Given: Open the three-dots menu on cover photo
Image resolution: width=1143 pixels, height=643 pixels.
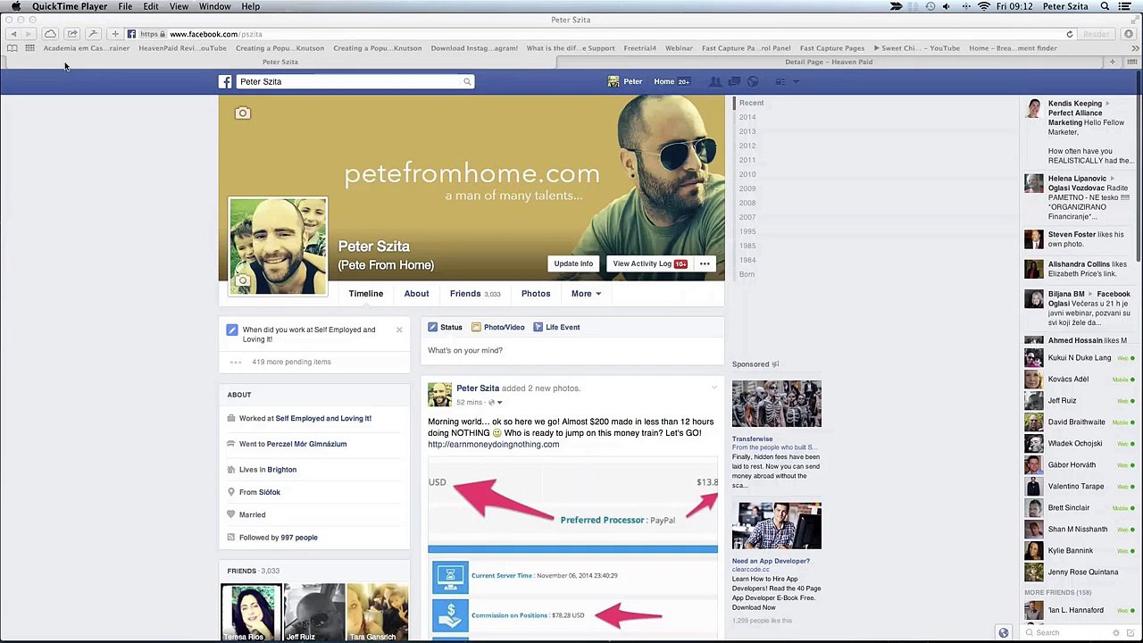Looking at the screenshot, I should 705,263.
